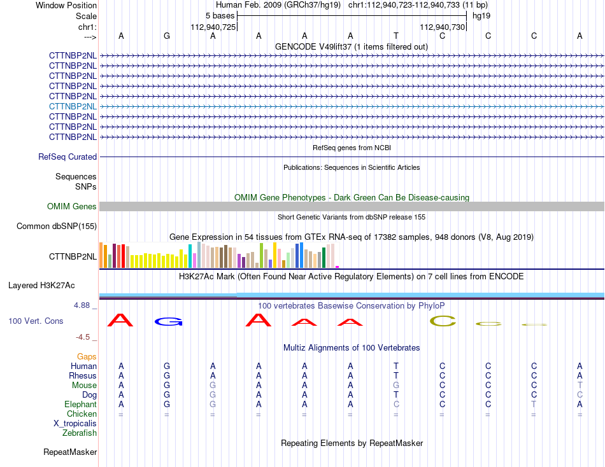This screenshot has width=605, height=467.
Task: Click the cyan bar in GTEx chart
Action: tap(190, 256)
